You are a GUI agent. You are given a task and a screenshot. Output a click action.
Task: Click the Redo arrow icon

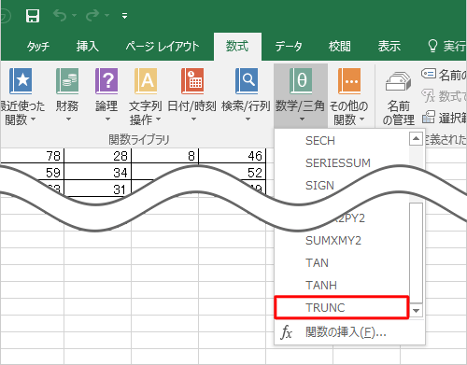coord(92,15)
